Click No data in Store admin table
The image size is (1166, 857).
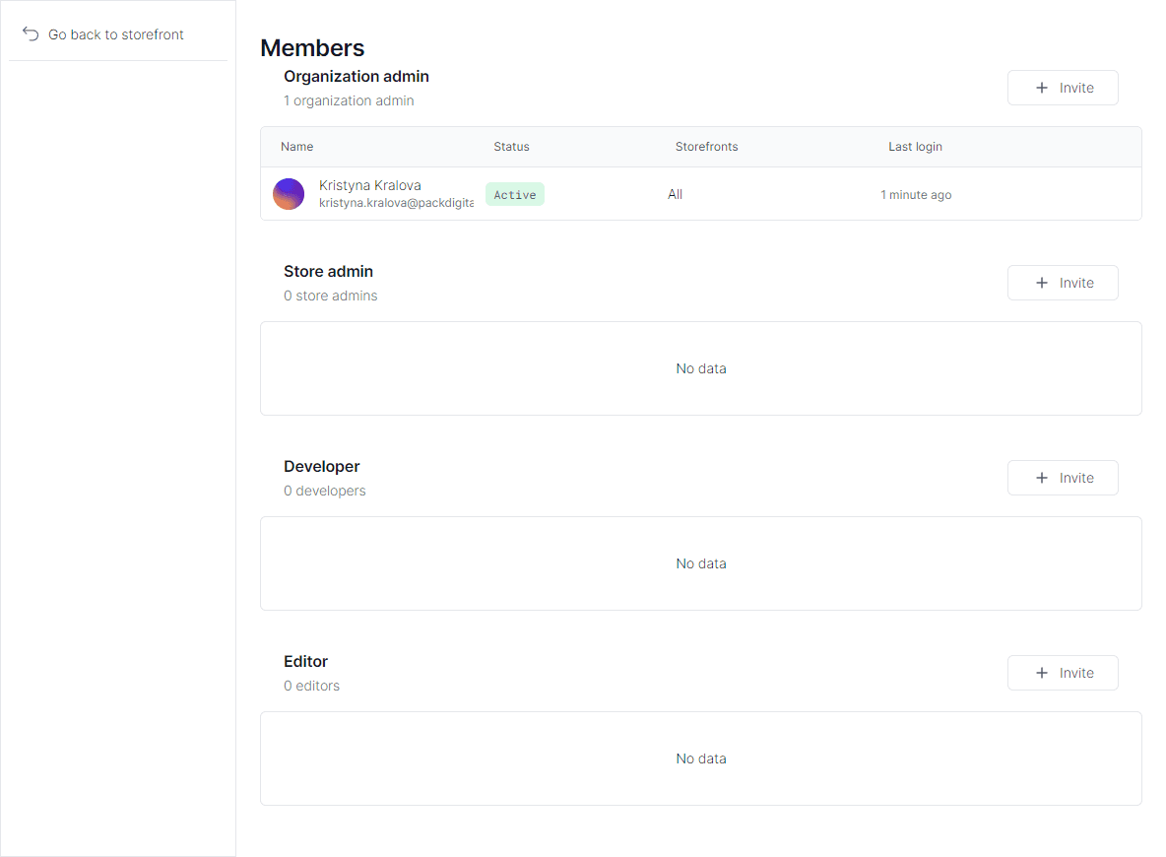(700, 368)
